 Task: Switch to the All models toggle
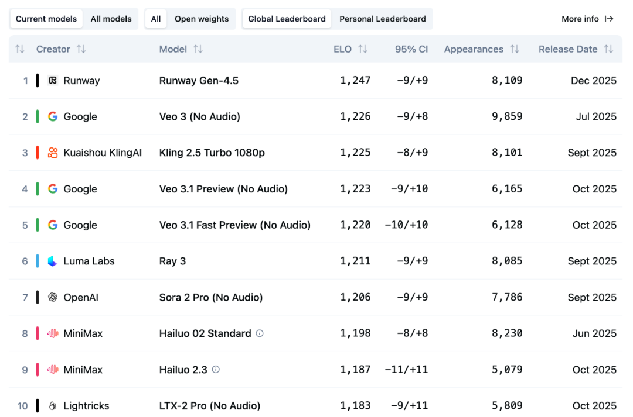tap(111, 19)
